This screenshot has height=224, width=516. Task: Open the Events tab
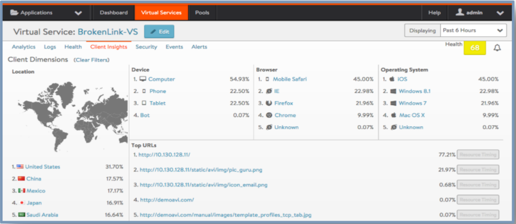coord(174,47)
